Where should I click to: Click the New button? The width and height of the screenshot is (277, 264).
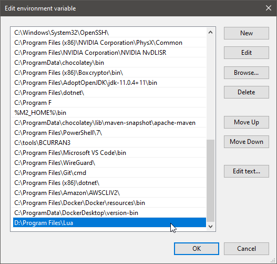click(247, 33)
